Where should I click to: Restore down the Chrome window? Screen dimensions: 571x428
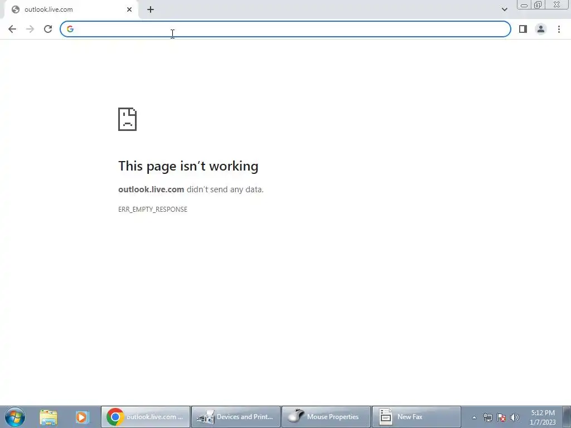pos(538,4)
